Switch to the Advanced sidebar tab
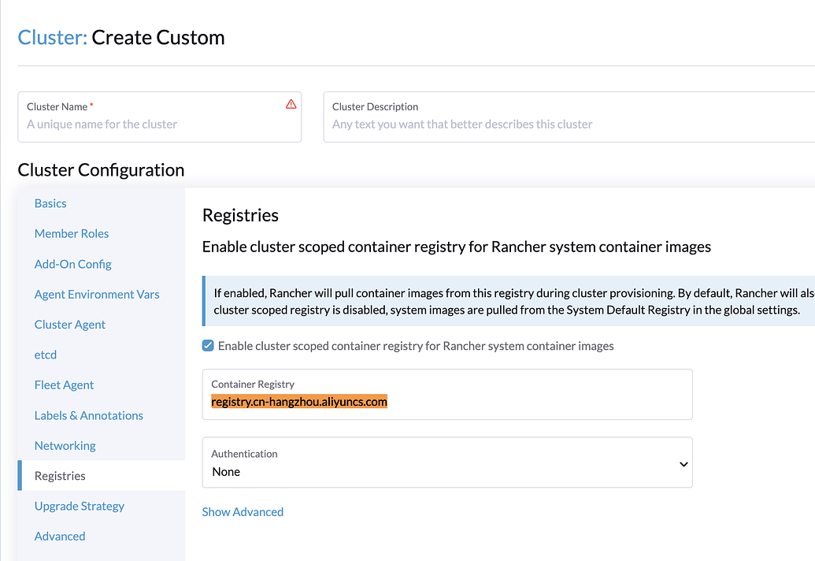The image size is (815, 561). point(60,537)
